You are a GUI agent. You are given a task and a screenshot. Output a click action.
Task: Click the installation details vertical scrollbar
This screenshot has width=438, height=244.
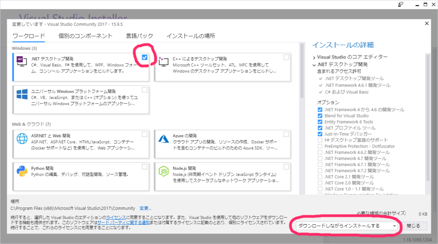tap(428, 117)
